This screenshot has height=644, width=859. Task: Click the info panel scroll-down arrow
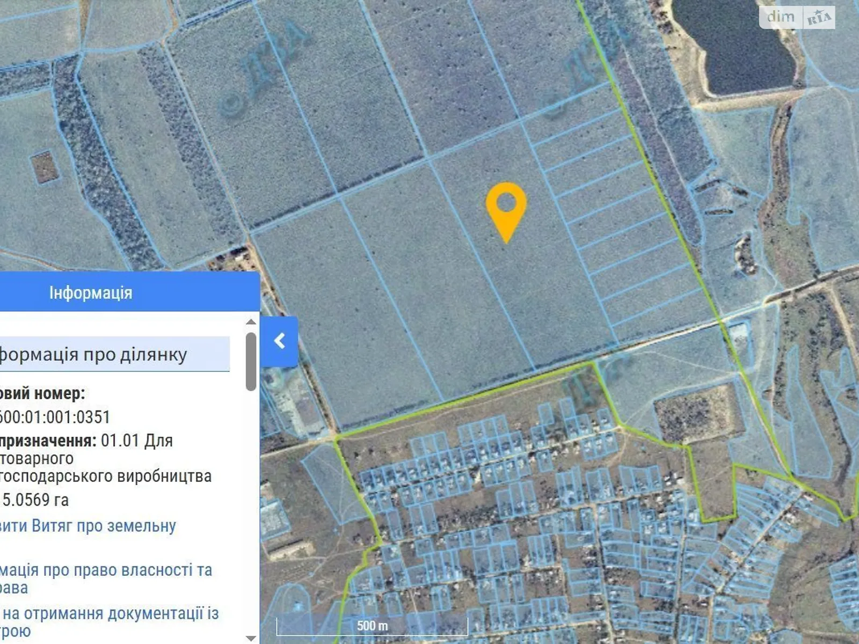251,638
